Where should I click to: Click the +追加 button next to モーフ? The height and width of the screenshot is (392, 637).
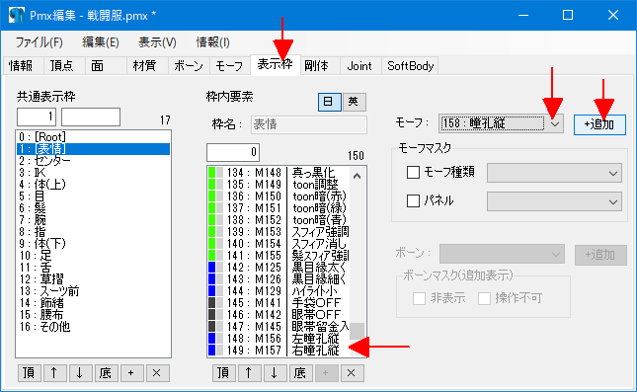pyautogui.click(x=599, y=124)
